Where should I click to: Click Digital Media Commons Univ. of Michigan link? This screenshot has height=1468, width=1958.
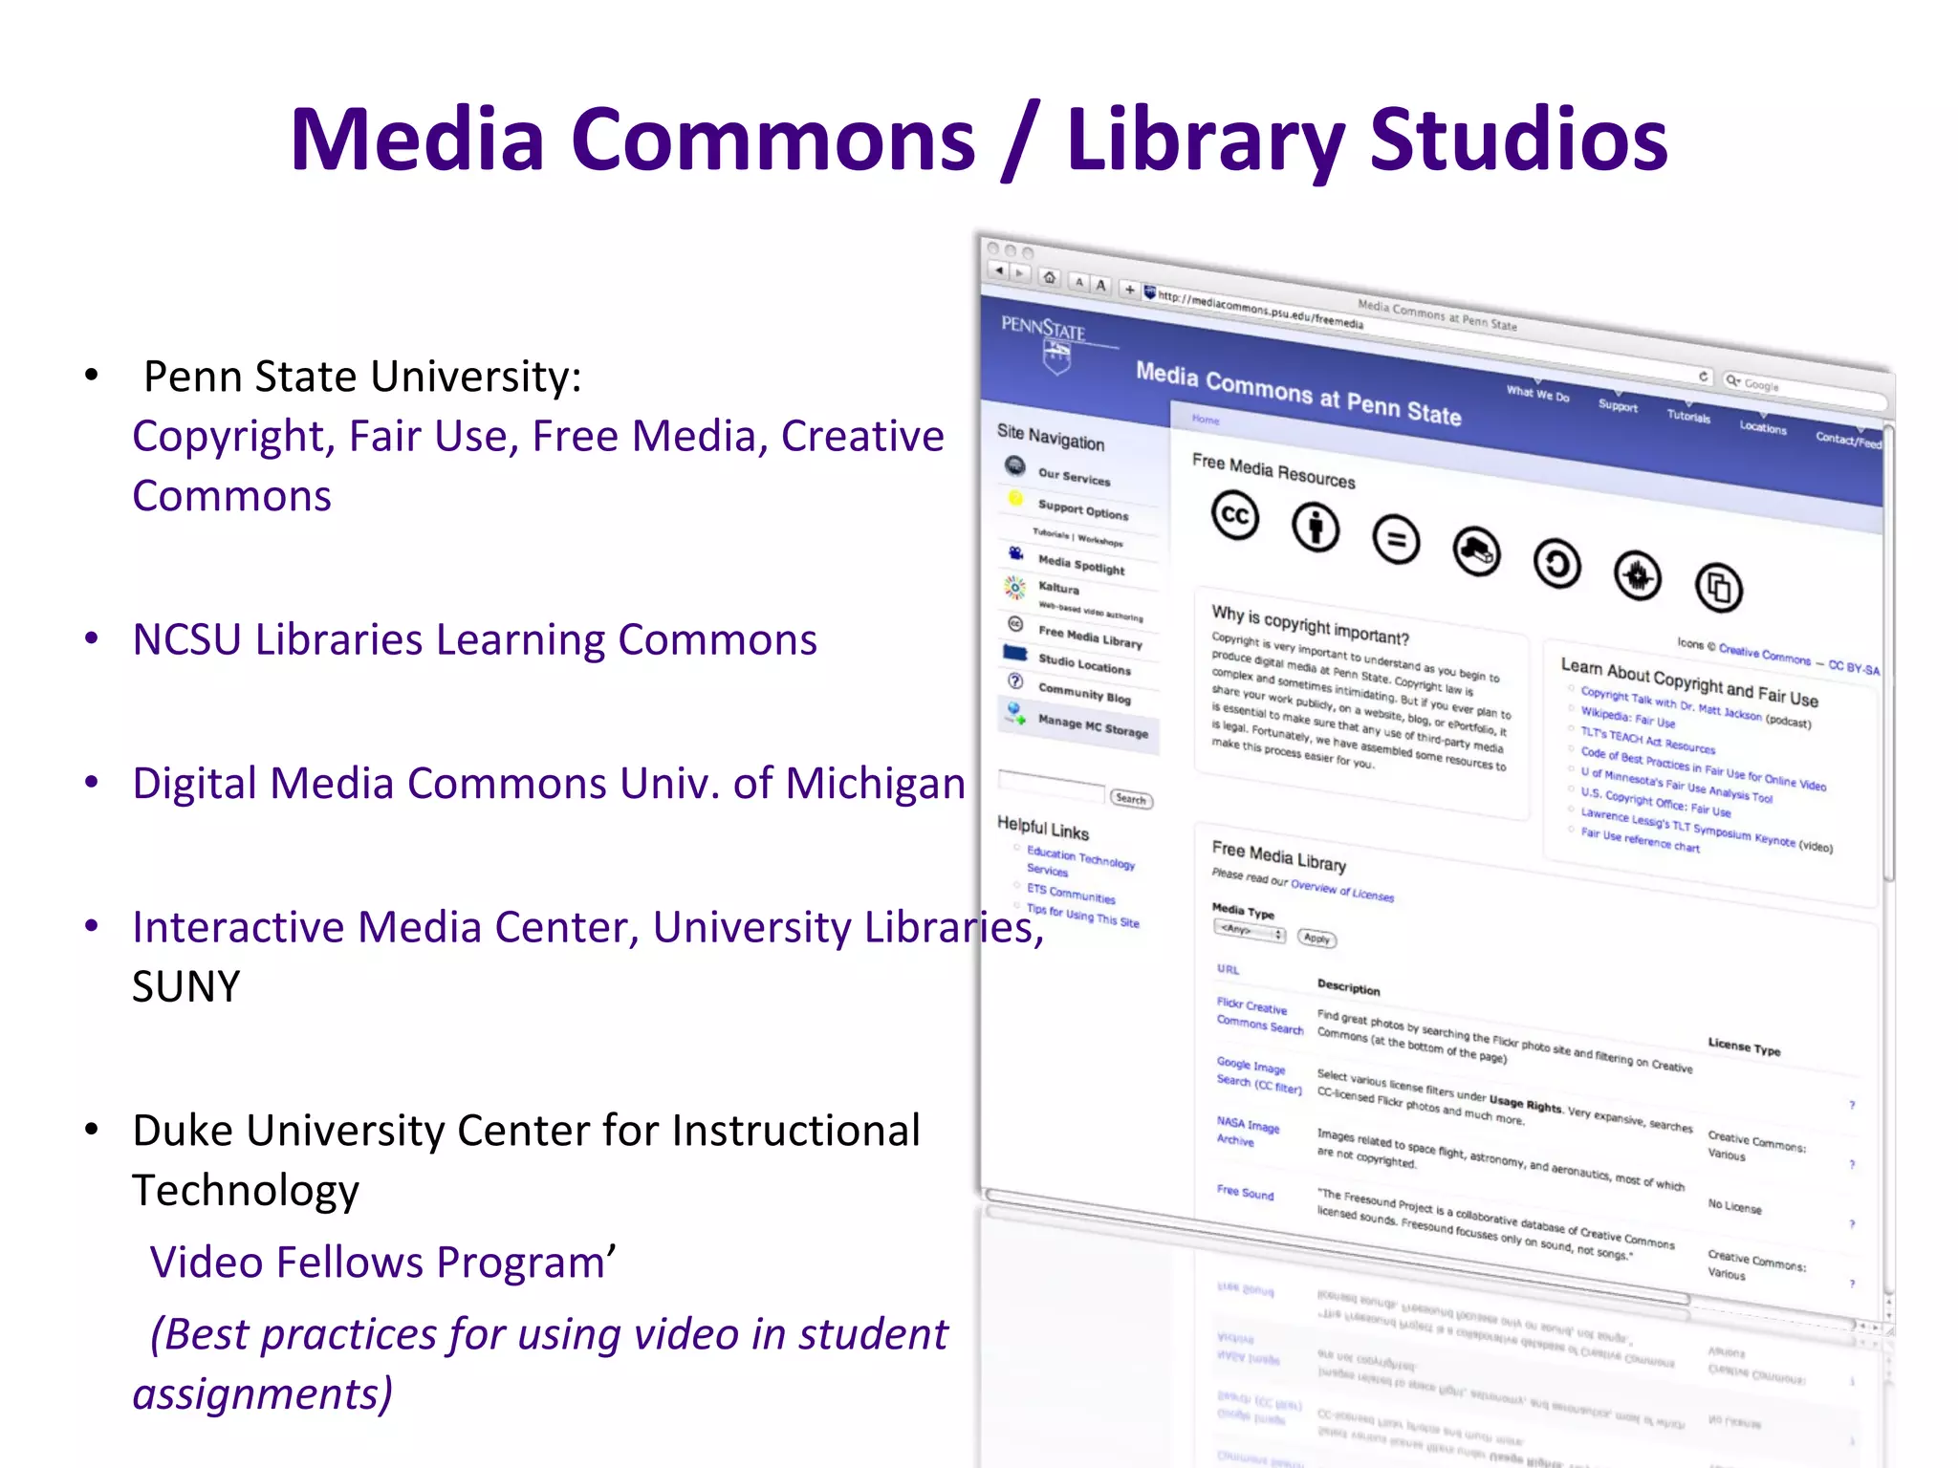point(549,783)
